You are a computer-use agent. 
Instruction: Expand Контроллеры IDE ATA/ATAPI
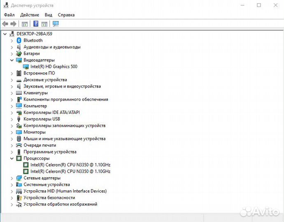click(x=12, y=113)
